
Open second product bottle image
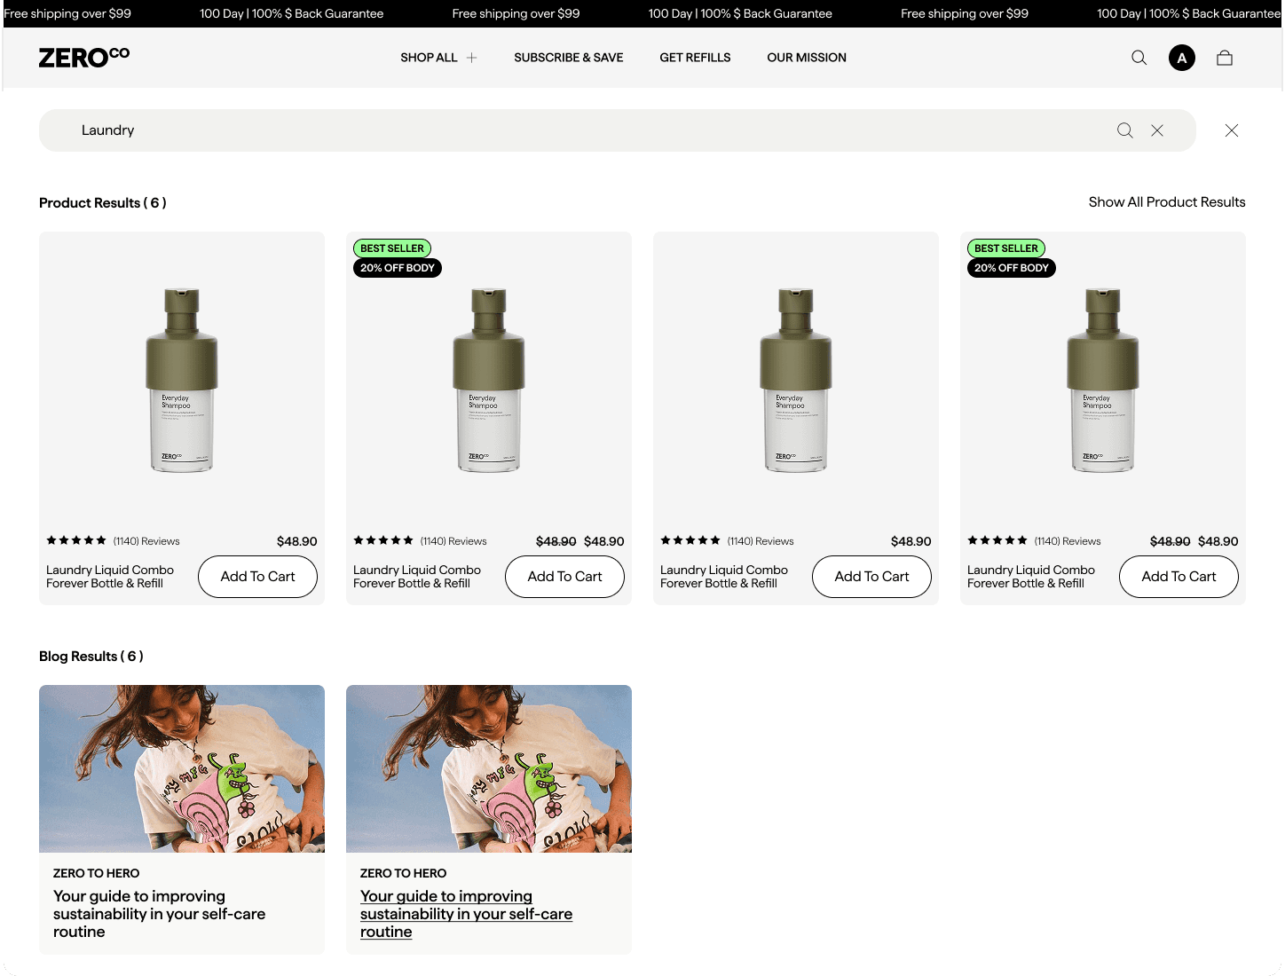[x=489, y=380]
